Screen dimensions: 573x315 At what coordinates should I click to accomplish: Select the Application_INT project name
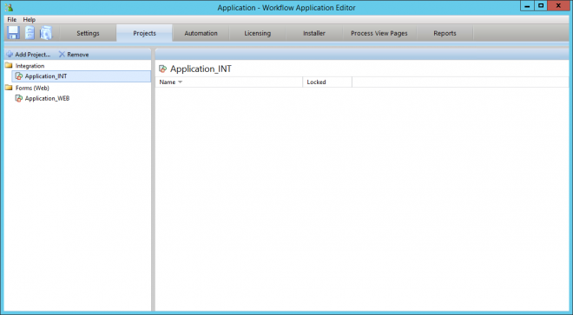(46, 76)
